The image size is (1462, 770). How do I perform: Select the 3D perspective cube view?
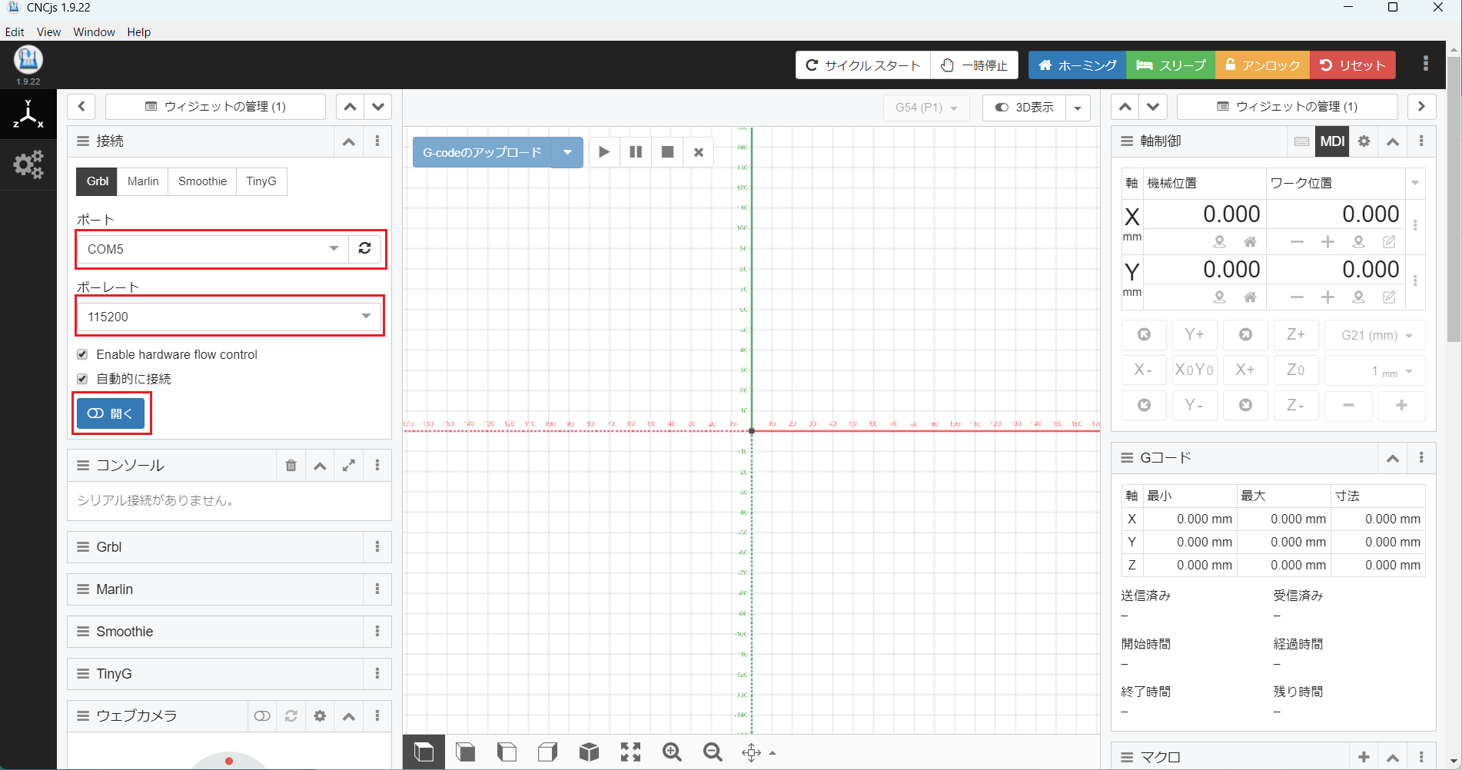click(589, 752)
